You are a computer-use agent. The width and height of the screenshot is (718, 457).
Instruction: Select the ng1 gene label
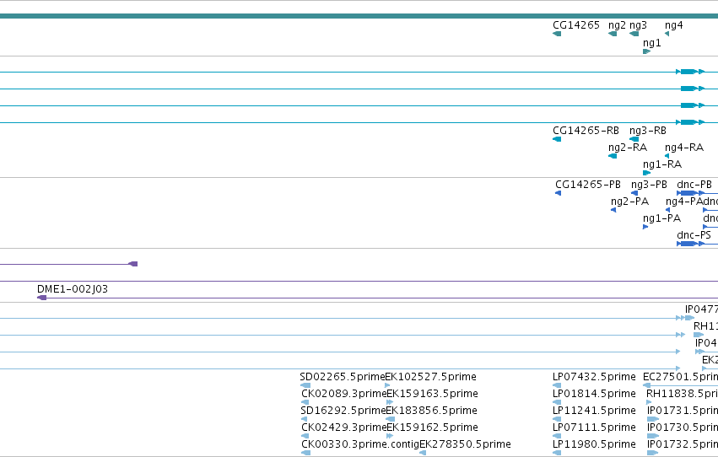coord(651,43)
